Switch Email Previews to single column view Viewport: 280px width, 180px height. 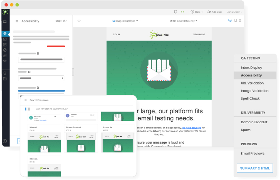tap(29, 109)
